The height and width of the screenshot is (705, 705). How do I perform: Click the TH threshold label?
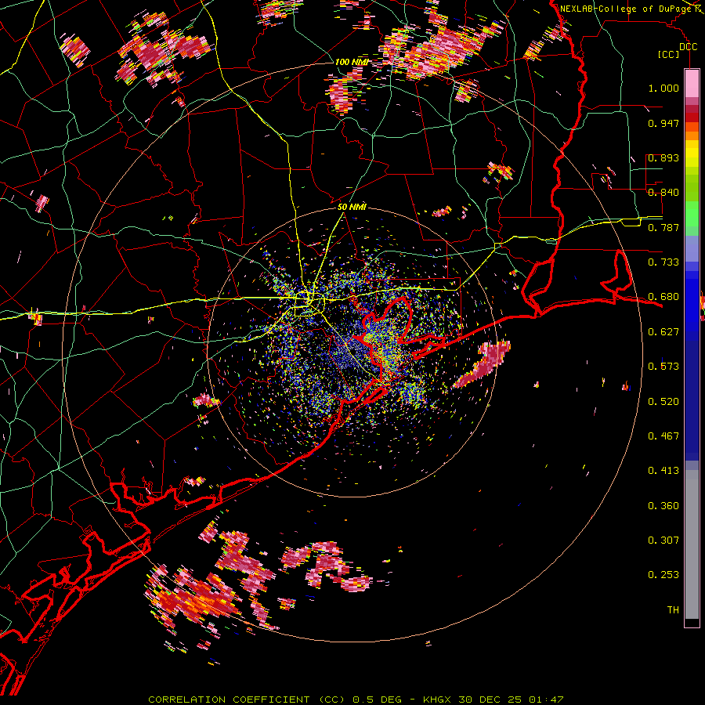point(673,609)
